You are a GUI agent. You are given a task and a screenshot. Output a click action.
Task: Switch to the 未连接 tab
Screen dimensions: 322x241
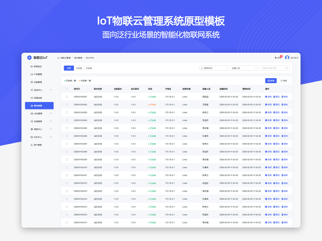89,68
